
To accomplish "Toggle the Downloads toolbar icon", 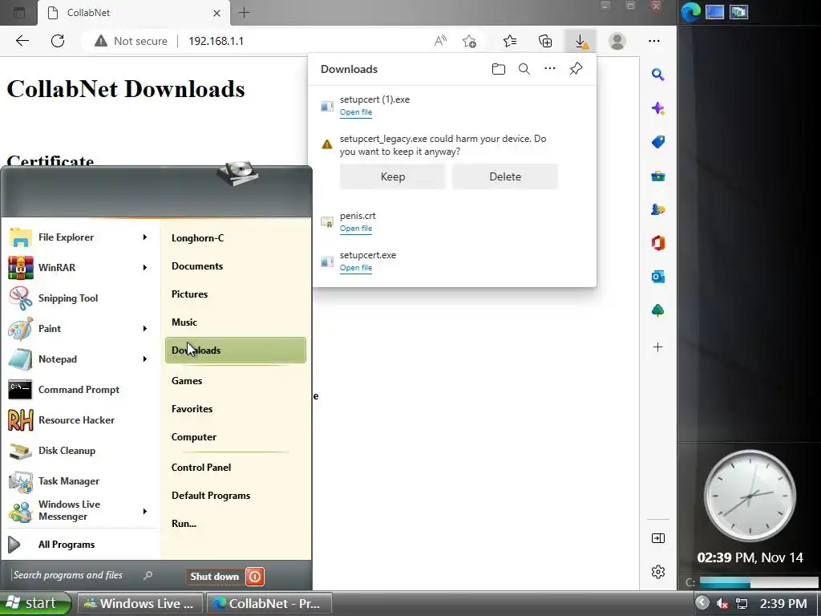I will coord(580,41).
